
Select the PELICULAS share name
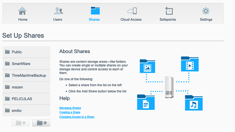(x=22, y=99)
